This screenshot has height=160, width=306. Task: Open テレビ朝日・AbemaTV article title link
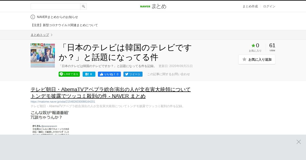coord(111,93)
